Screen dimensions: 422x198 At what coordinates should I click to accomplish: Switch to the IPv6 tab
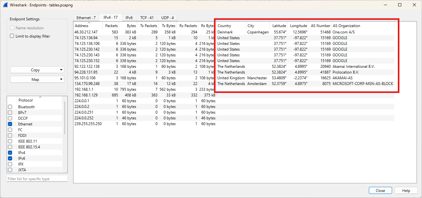[x=129, y=18]
